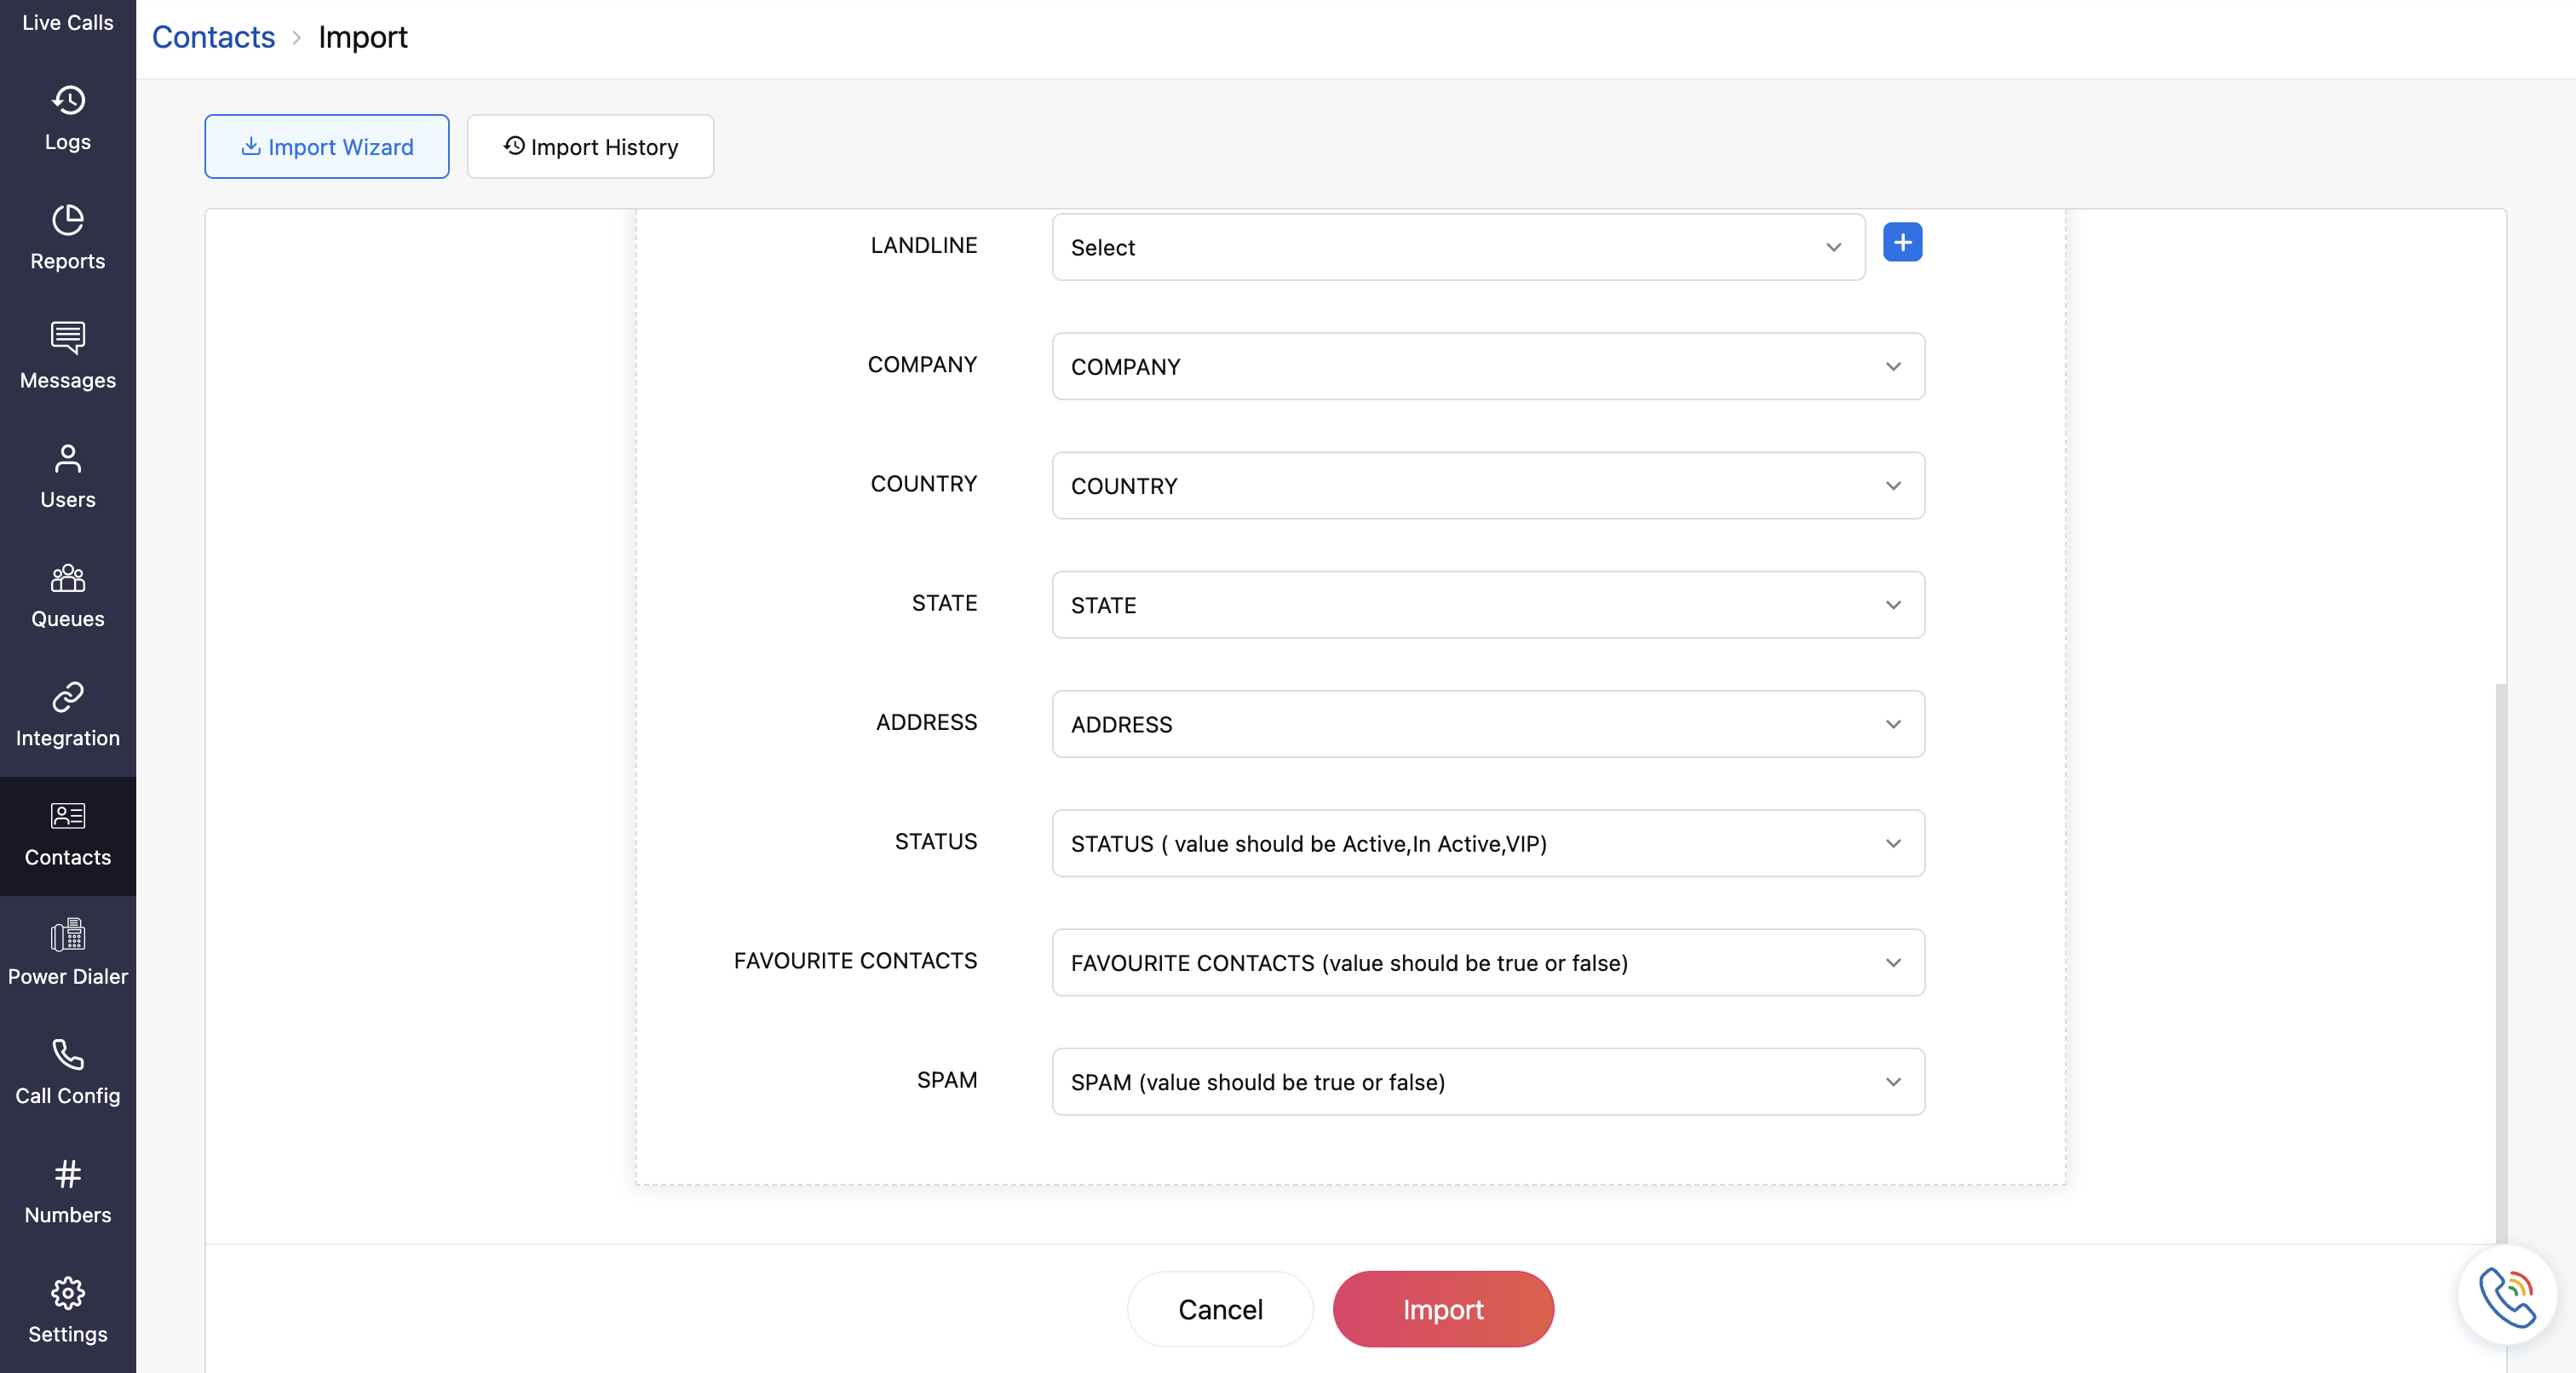The image size is (2576, 1373).
Task: Go to the Messages section
Action: (67, 357)
